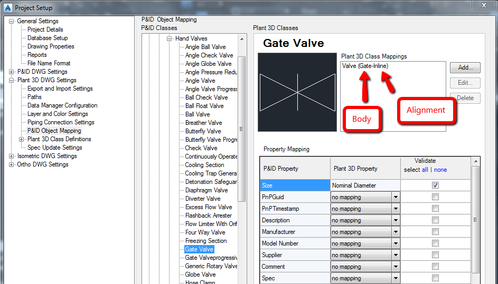Screen dimensions: 498x284
Task: Click the AutoCAD logo in title bar
Action: pyautogui.click(x=7, y=7)
